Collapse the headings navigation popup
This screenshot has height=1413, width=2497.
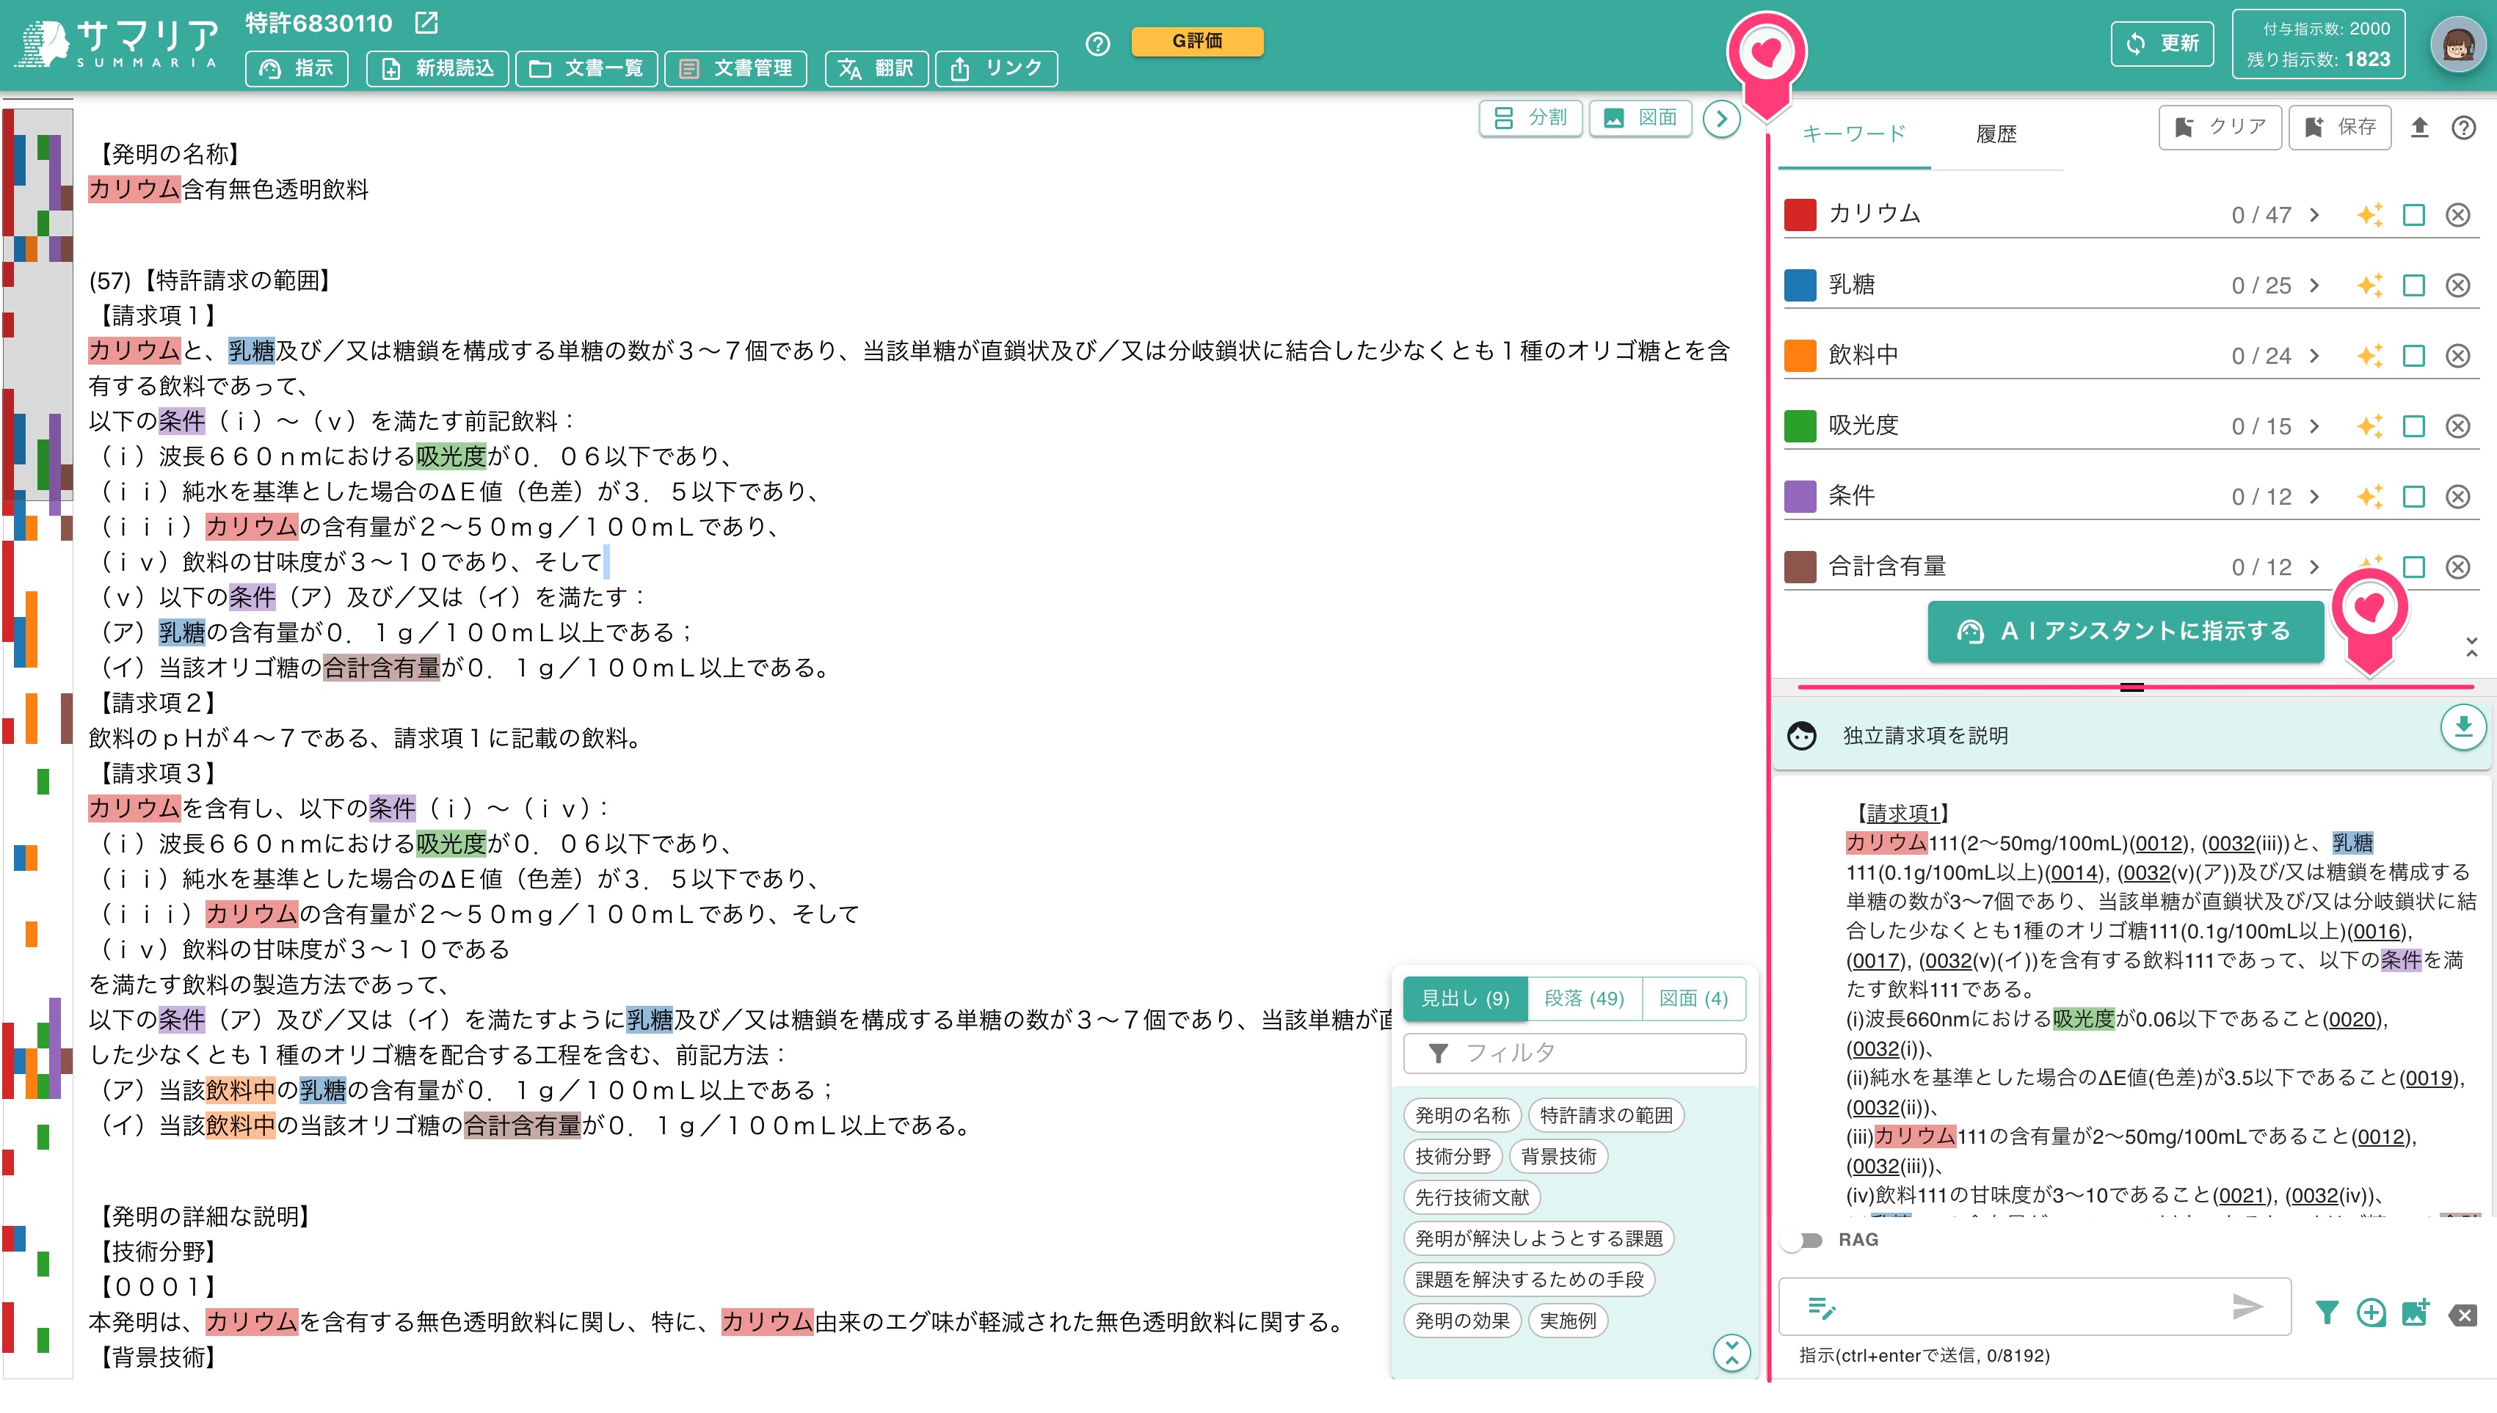[x=1732, y=1353]
